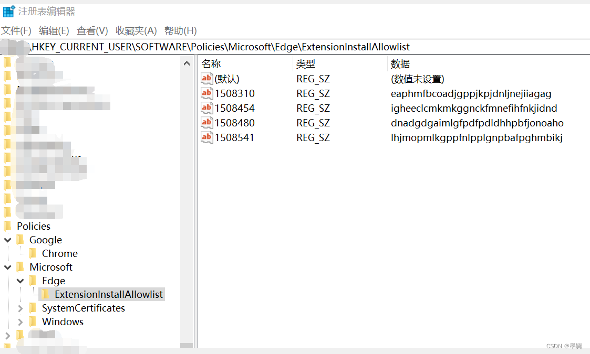Click the string icon of value 1508310
This screenshot has height=354, width=590.
click(206, 93)
